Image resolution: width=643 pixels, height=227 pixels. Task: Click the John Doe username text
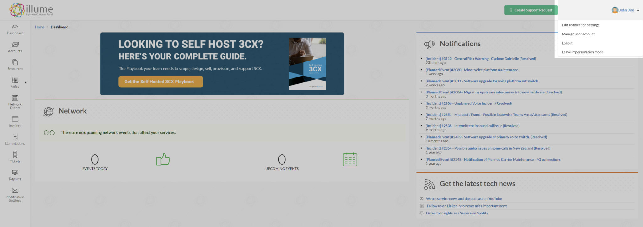[627, 10]
